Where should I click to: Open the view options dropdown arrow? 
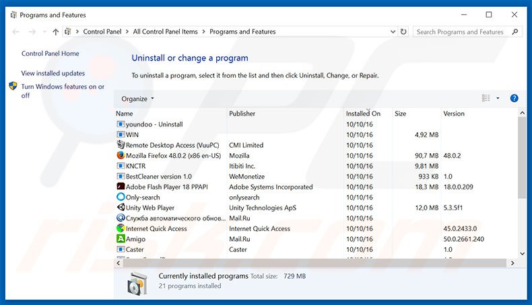[498, 98]
